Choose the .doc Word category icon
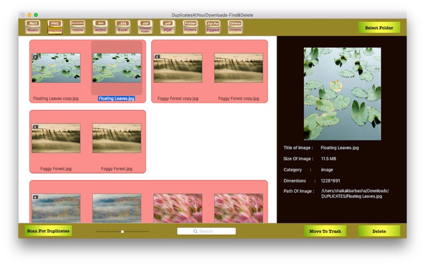Viewport: 425px width, 266px height. pyautogui.click(x=100, y=27)
